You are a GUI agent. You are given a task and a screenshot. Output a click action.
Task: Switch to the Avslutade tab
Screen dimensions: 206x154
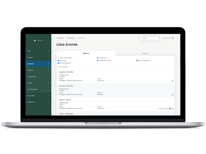[145, 53]
